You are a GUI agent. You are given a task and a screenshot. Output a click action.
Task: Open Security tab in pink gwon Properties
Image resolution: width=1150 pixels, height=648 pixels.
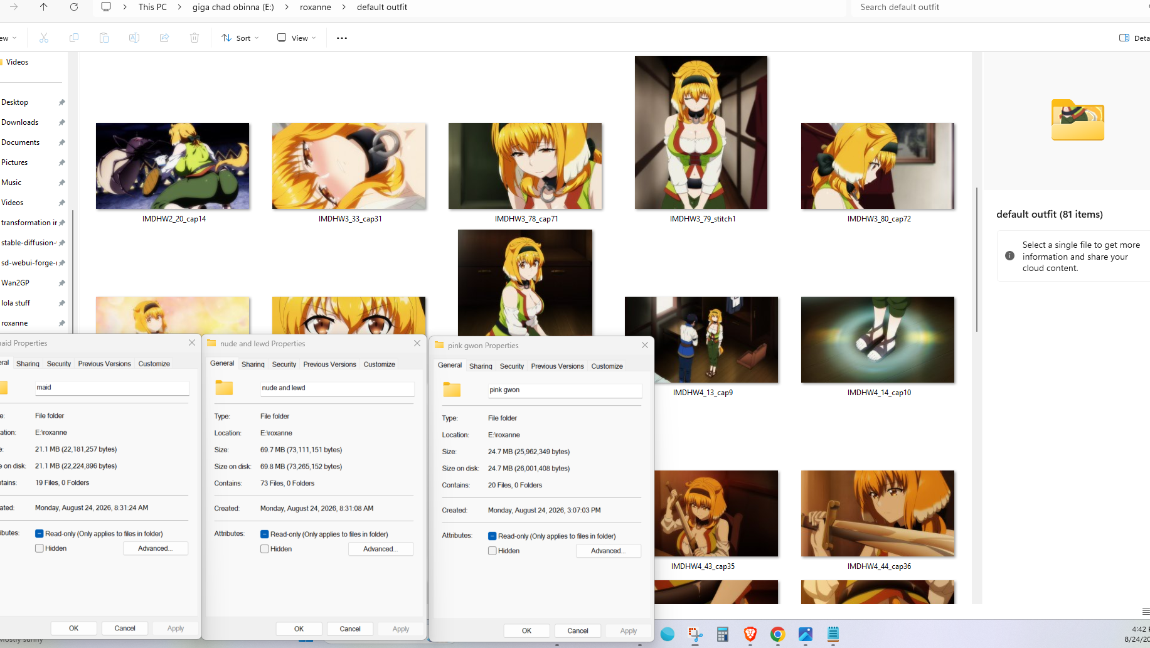coord(512,366)
